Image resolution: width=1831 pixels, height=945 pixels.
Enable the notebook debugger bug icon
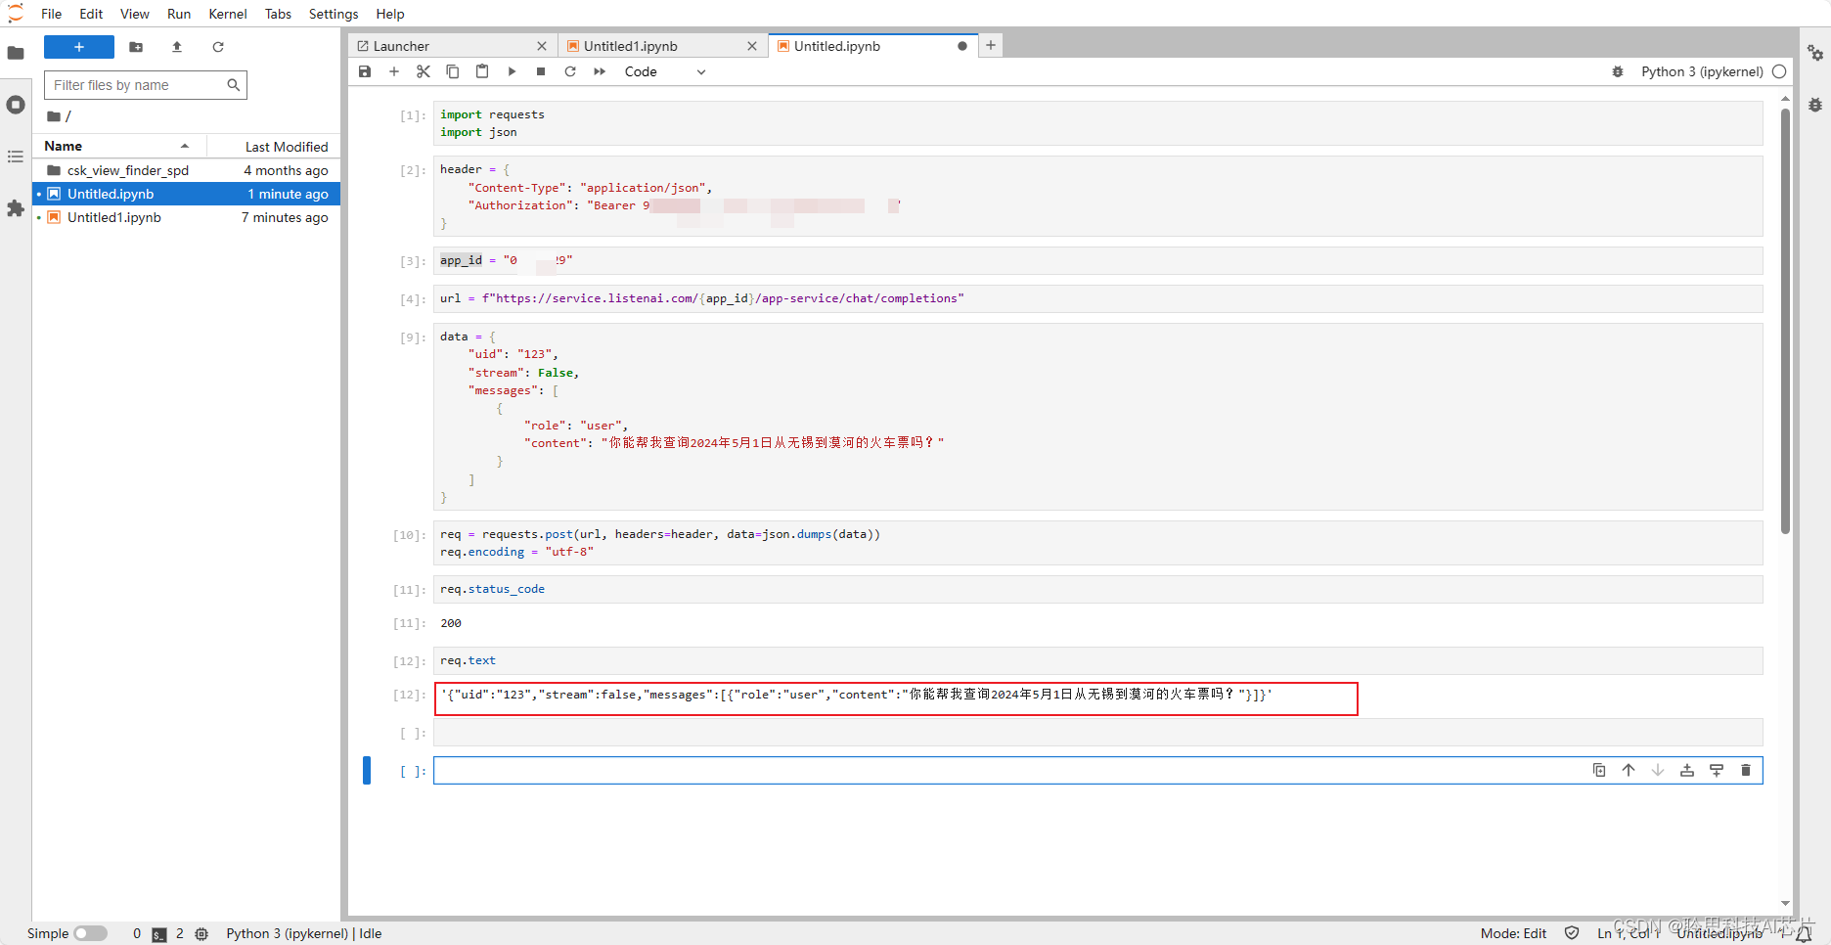click(x=1618, y=71)
